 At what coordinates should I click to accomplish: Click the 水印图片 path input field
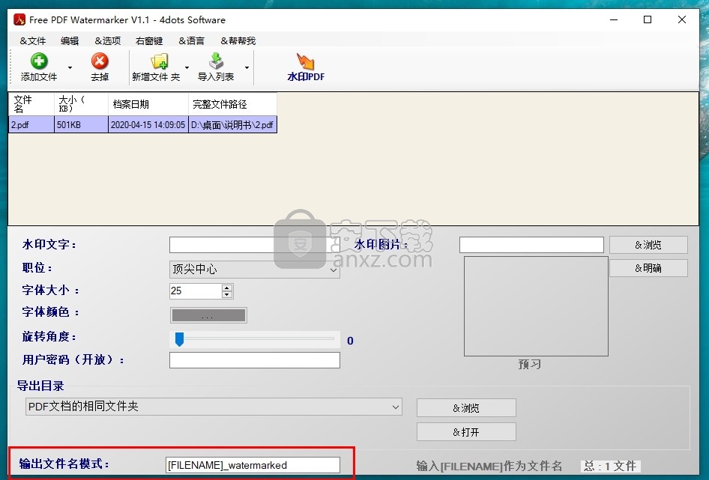(531, 245)
